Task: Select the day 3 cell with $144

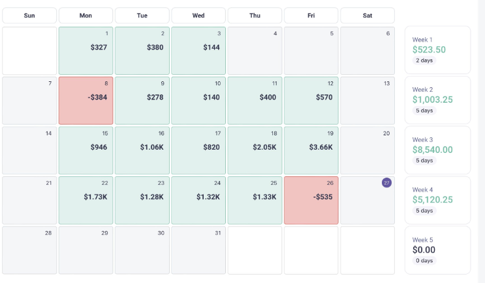Action: pyautogui.click(x=198, y=51)
